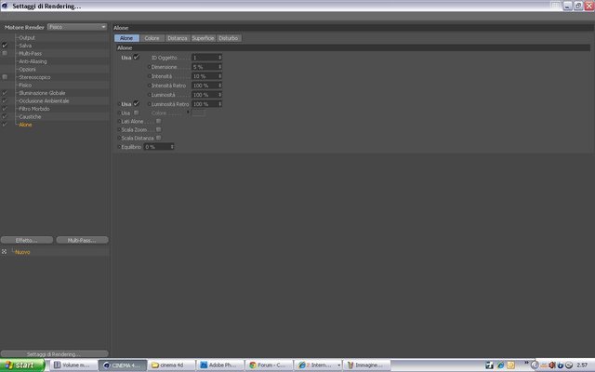Switch to the Colore tab
This screenshot has height=372, width=595.
[x=152, y=38]
